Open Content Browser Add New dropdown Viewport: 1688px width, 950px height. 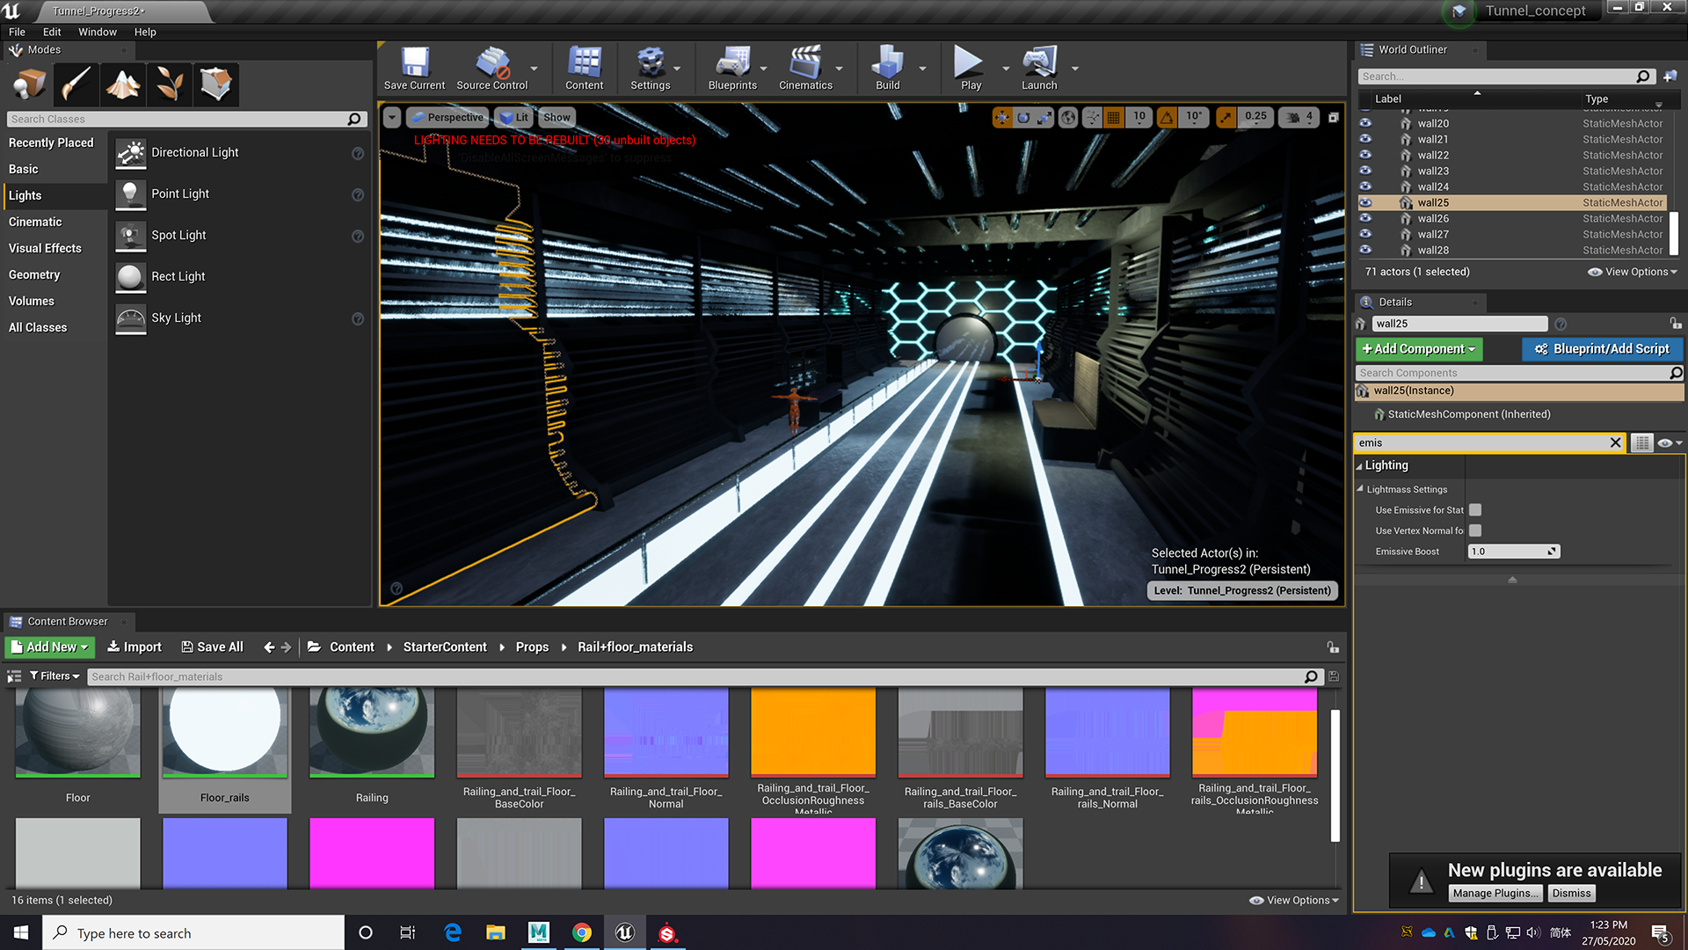(50, 647)
